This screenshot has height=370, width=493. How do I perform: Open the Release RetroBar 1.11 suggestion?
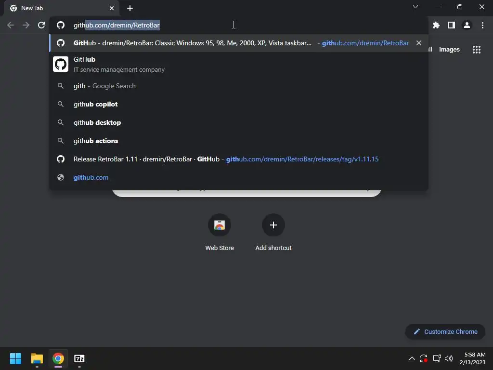[239, 159]
